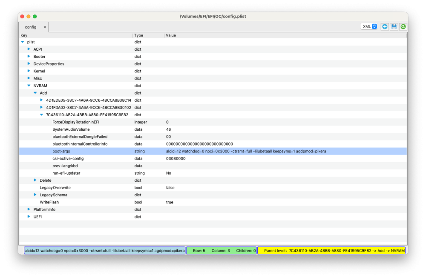
Task: Collapse the plist root node
Action: point(23,42)
